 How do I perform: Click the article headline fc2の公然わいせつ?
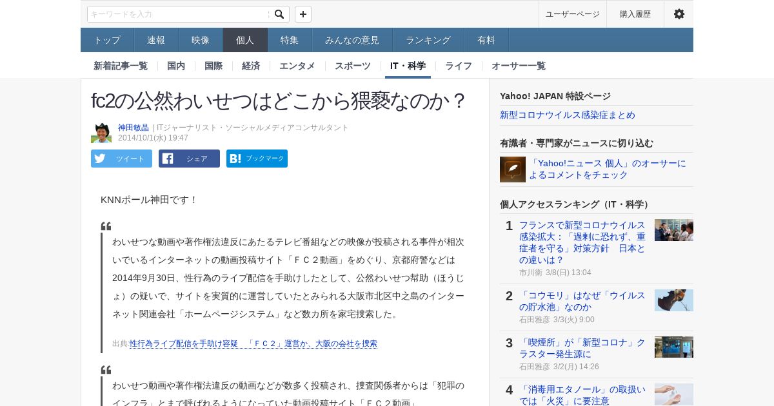point(279,101)
